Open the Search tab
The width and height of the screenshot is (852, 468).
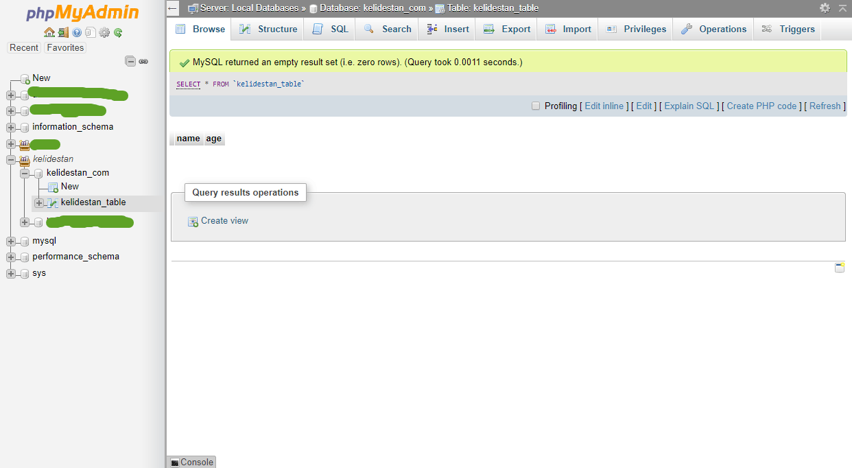(x=387, y=29)
